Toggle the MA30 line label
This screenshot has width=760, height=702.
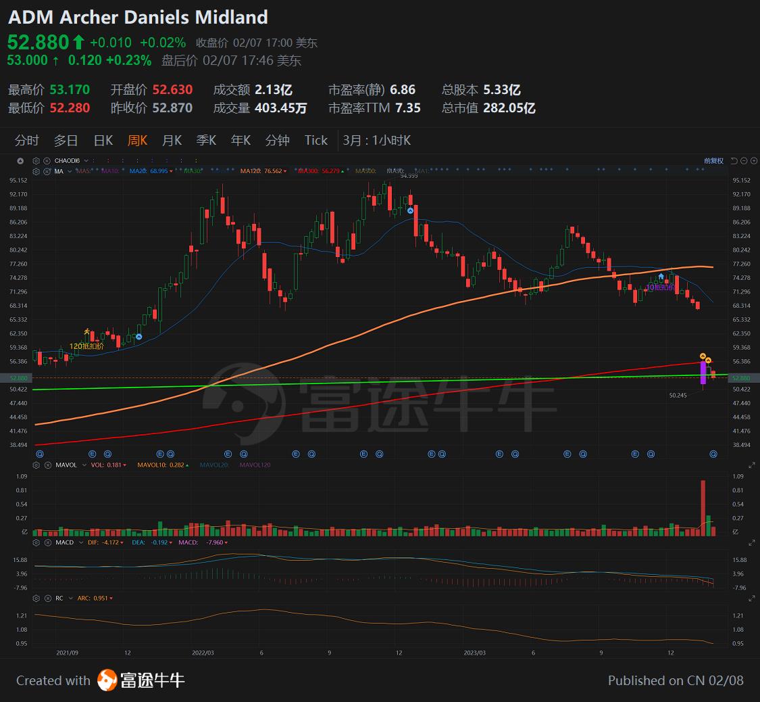(x=193, y=171)
